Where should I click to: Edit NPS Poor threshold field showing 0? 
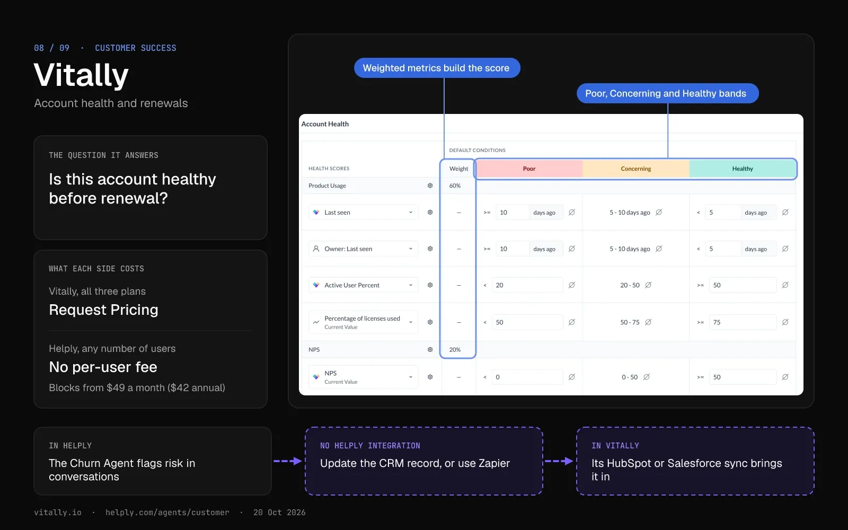click(x=527, y=377)
